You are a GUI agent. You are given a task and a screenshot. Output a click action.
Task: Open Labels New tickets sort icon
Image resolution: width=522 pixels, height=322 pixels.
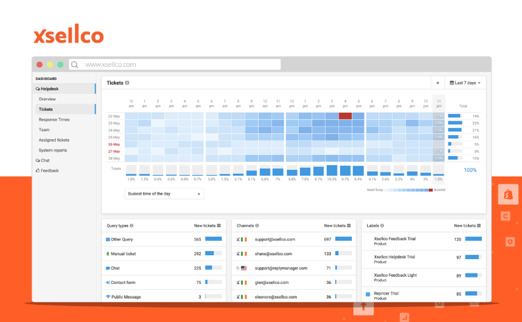[479, 226]
